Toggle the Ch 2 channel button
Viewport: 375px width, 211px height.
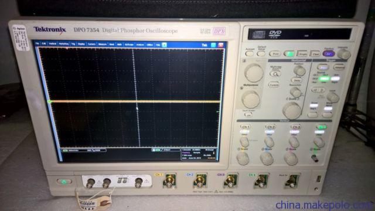click(270, 127)
